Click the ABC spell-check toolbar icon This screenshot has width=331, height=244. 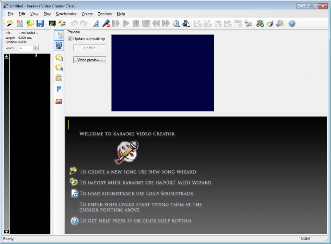pos(238,23)
